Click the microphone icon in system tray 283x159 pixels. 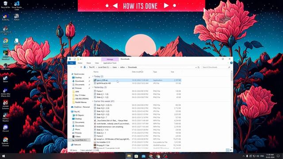click(247, 156)
